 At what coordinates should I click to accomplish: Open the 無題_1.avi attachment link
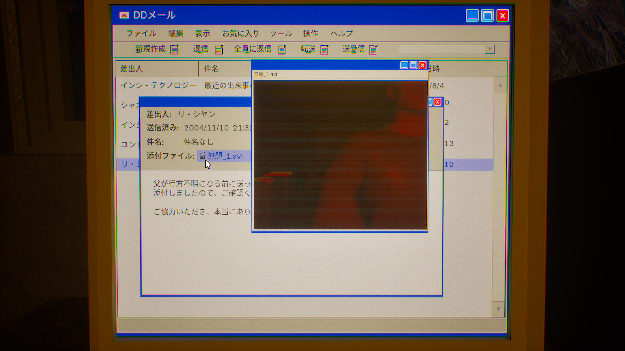(225, 156)
